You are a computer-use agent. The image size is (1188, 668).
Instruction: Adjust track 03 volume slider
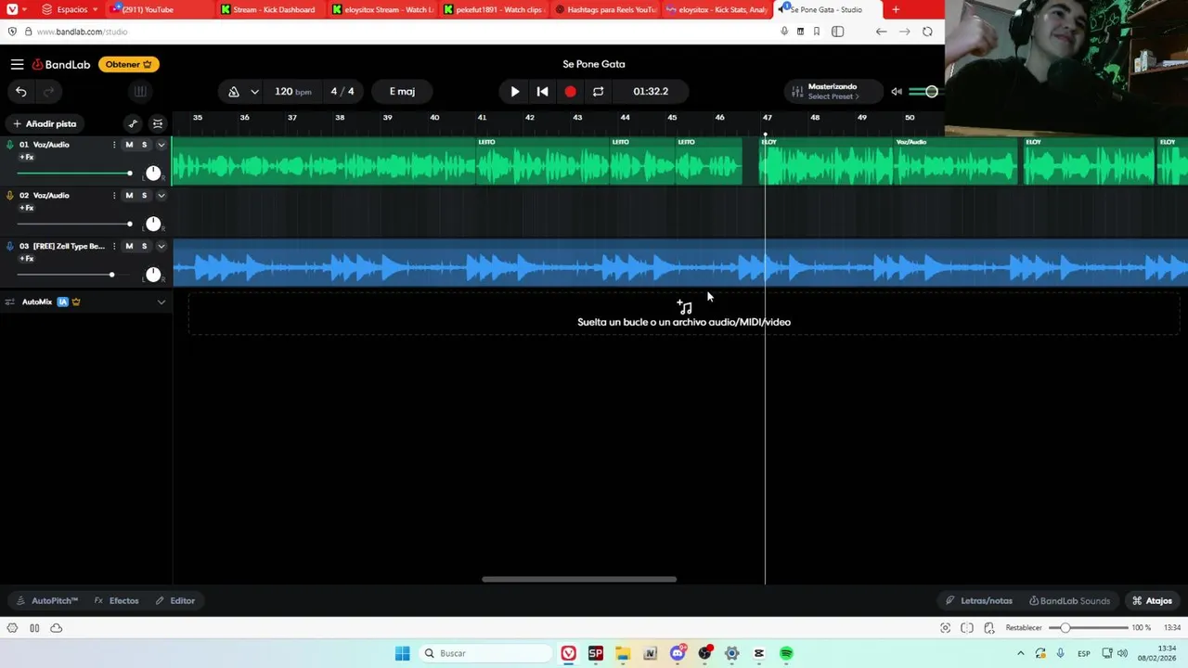[x=74, y=275]
